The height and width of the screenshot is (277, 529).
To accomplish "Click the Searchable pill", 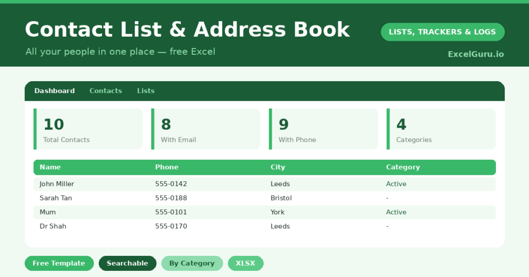I will tap(128, 263).
